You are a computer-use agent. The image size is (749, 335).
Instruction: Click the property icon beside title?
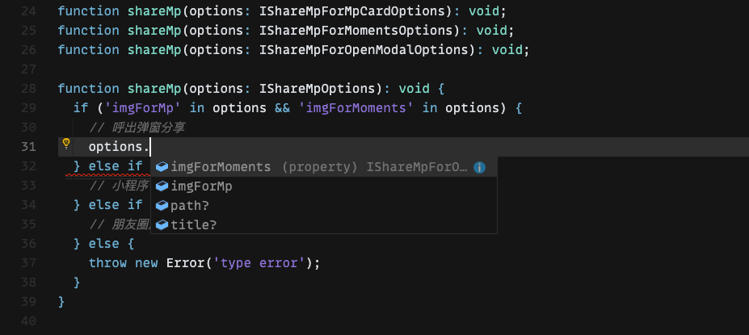pos(162,224)
